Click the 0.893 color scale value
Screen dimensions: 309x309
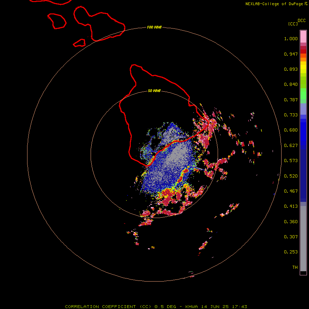[291, 69]
